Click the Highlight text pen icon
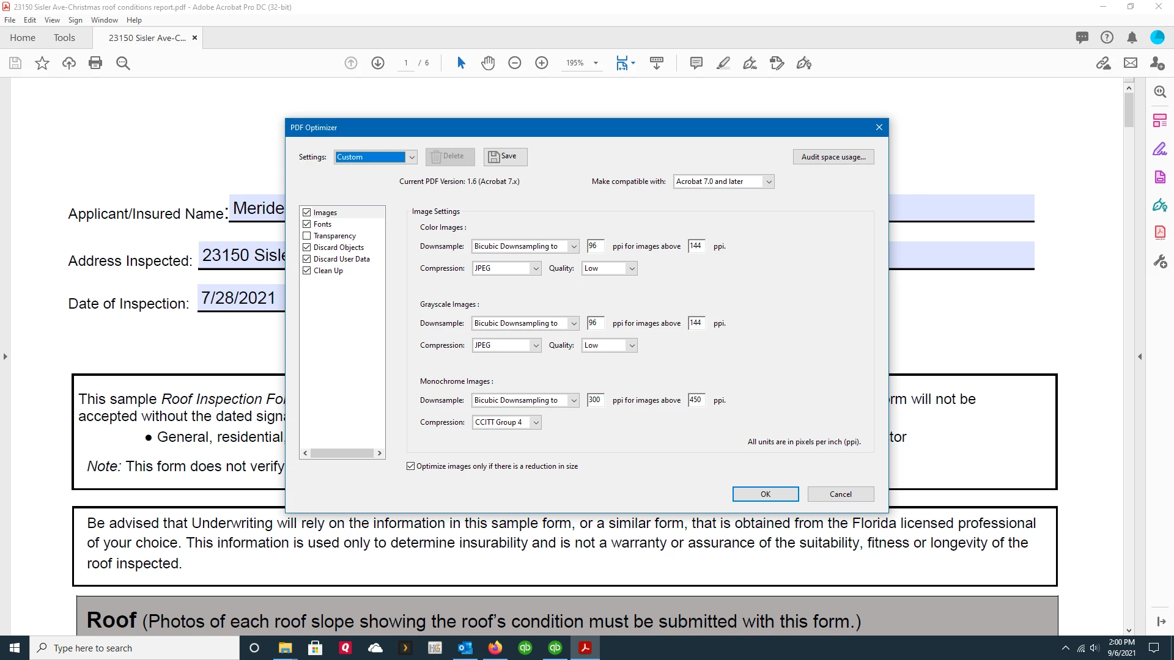The image size is (1174, 660). pyautogui.click(x=723, y=63)
